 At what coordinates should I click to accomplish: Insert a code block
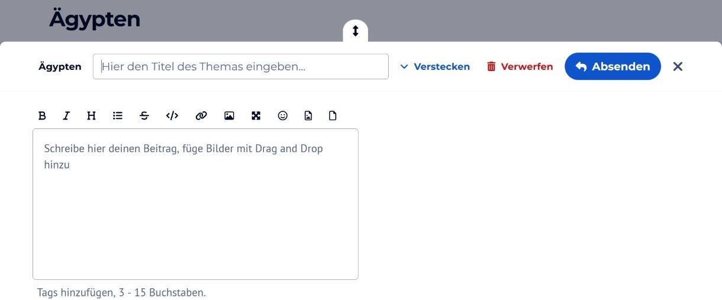click(x=172, y=116)
